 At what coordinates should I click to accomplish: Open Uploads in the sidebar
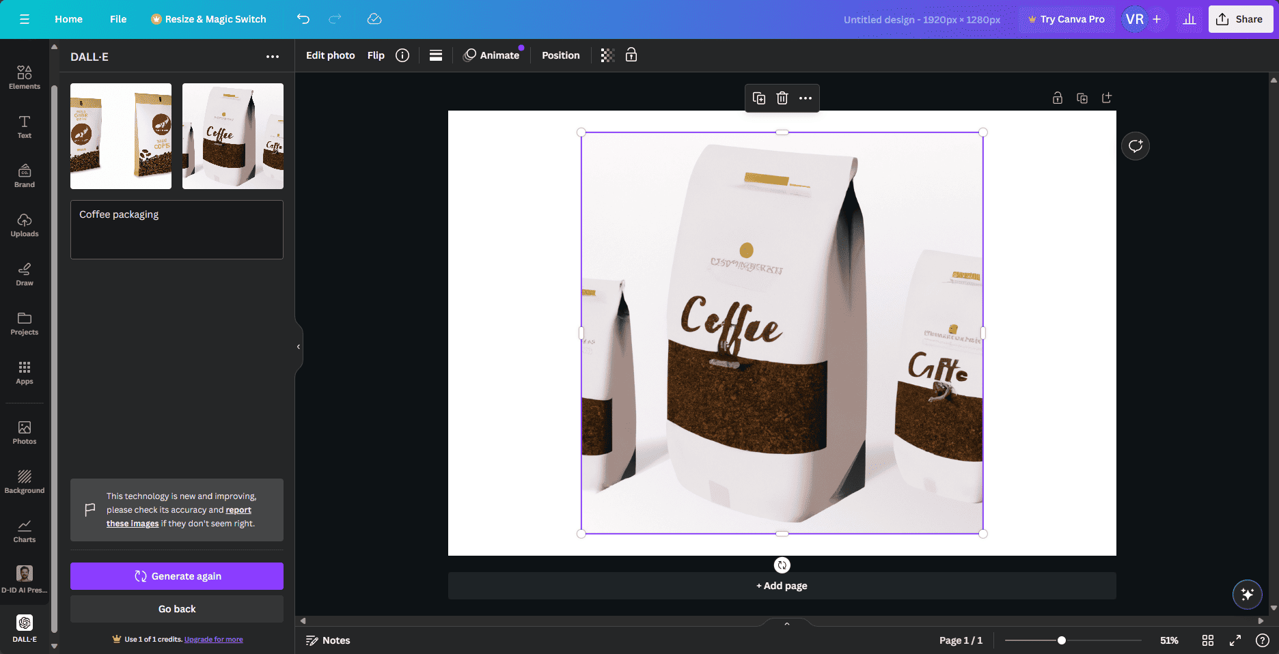click(x=25, y=225)
